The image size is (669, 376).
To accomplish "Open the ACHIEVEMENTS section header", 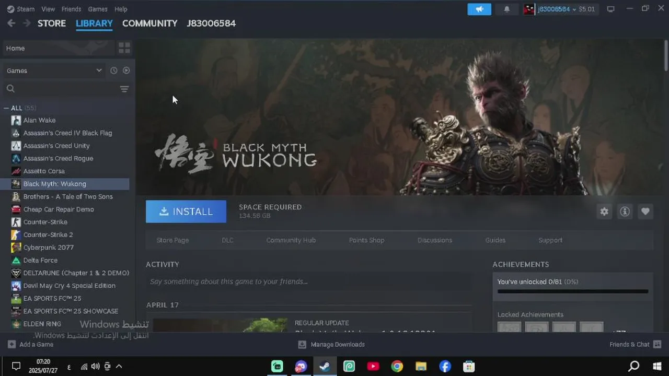I will [521, 264].
